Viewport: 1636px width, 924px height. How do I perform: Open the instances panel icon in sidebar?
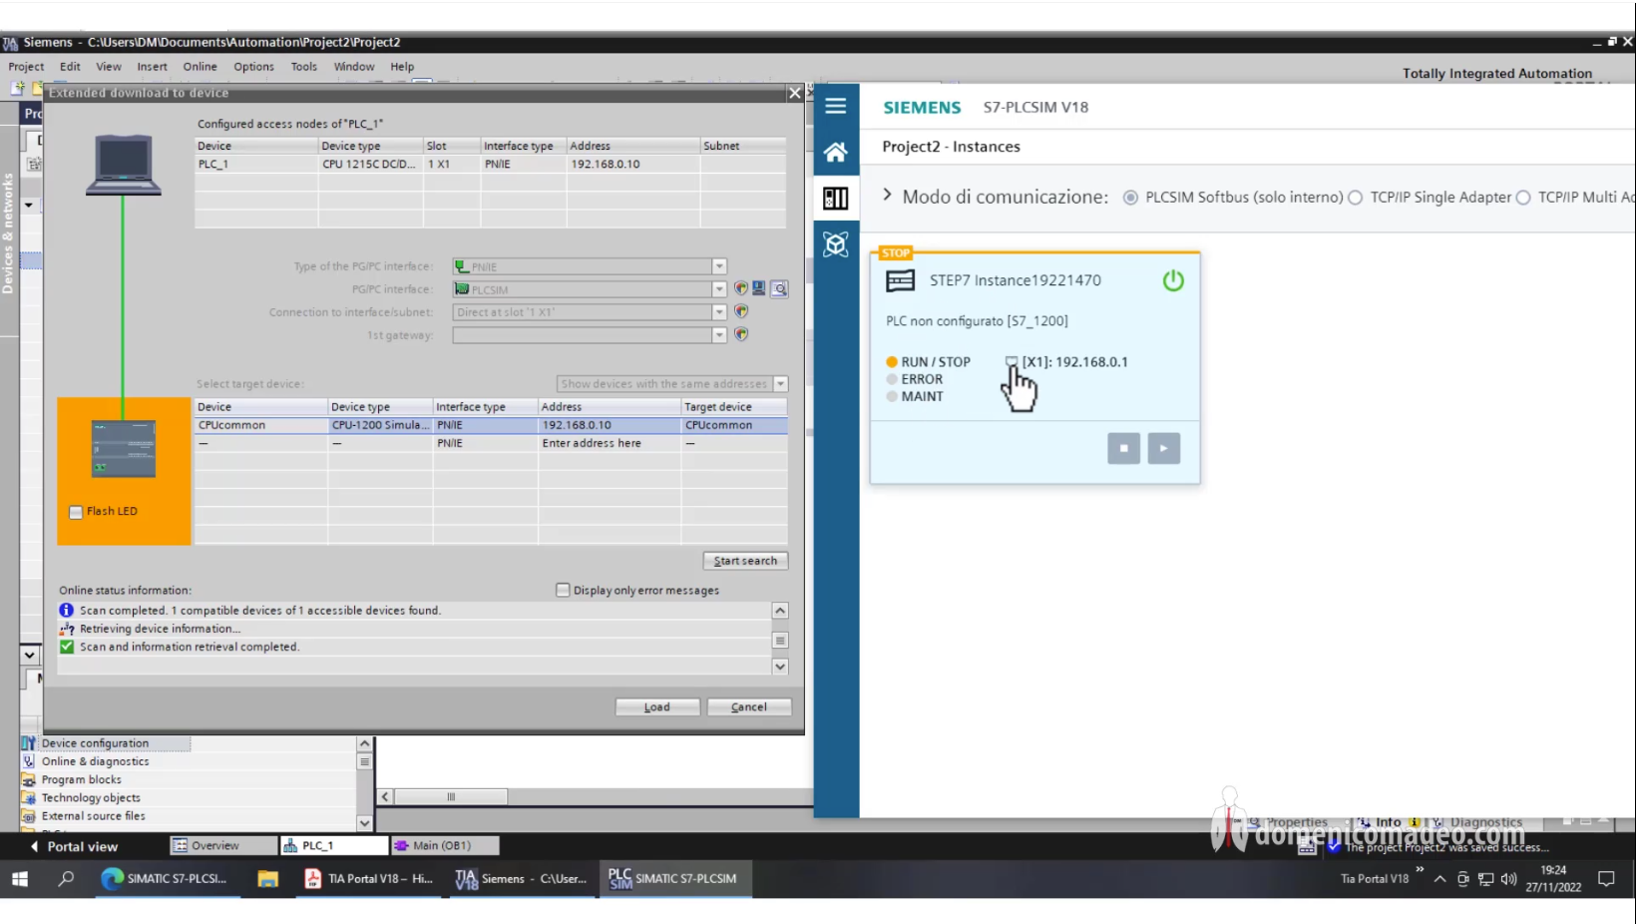coord(835,198)
